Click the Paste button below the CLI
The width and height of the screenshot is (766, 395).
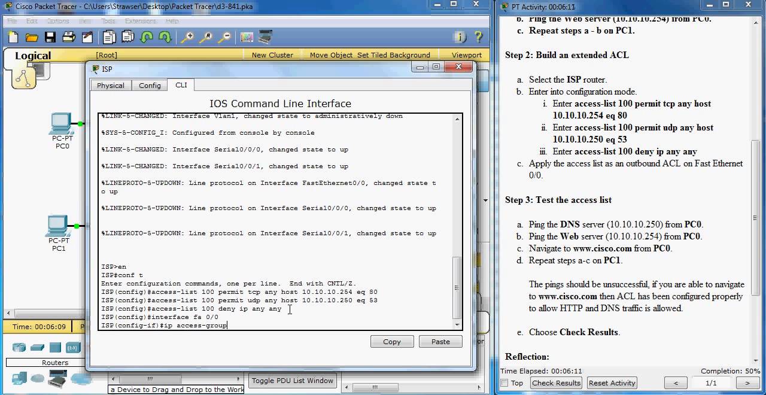(x=440, y=342)
